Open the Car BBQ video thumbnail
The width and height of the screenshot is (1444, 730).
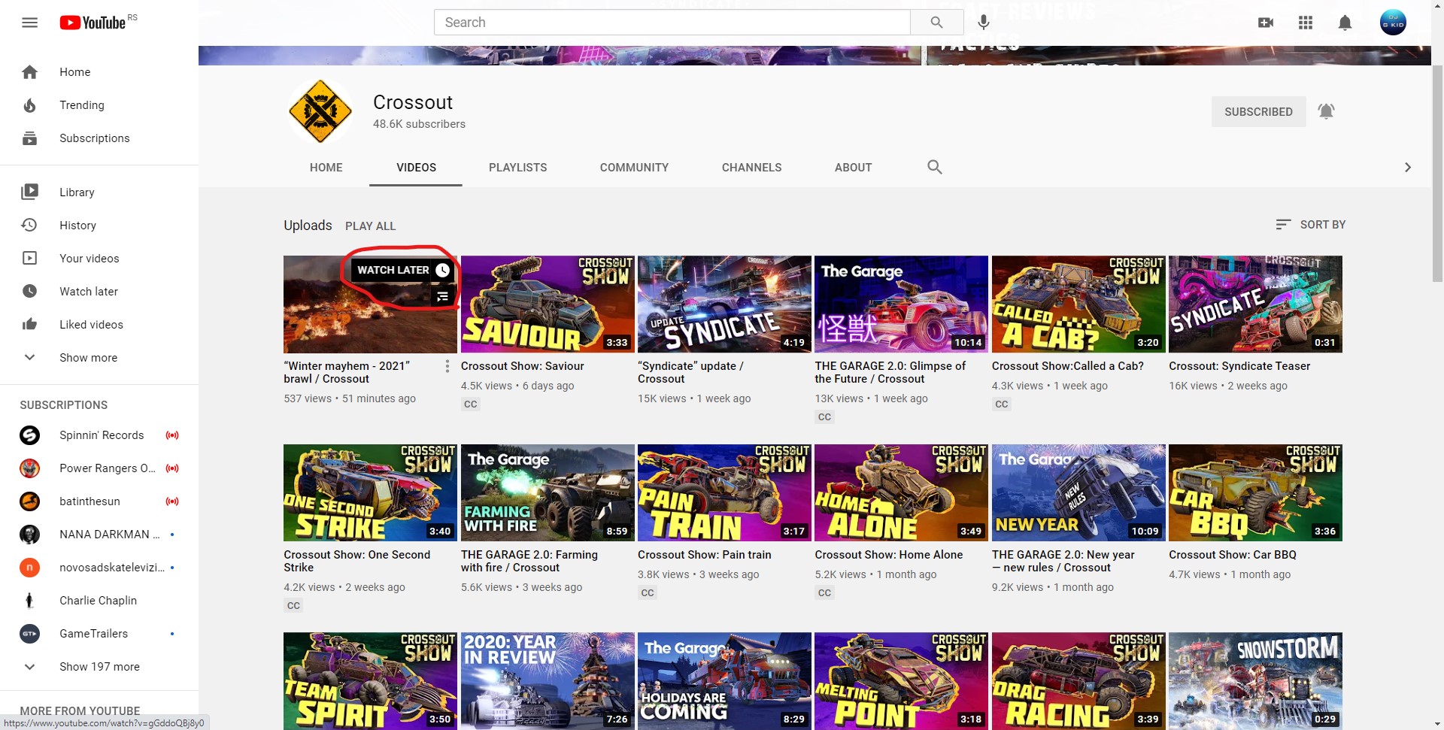1255,493
